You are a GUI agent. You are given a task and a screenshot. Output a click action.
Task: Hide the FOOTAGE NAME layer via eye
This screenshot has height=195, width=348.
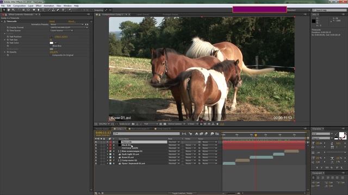[96, 148]
